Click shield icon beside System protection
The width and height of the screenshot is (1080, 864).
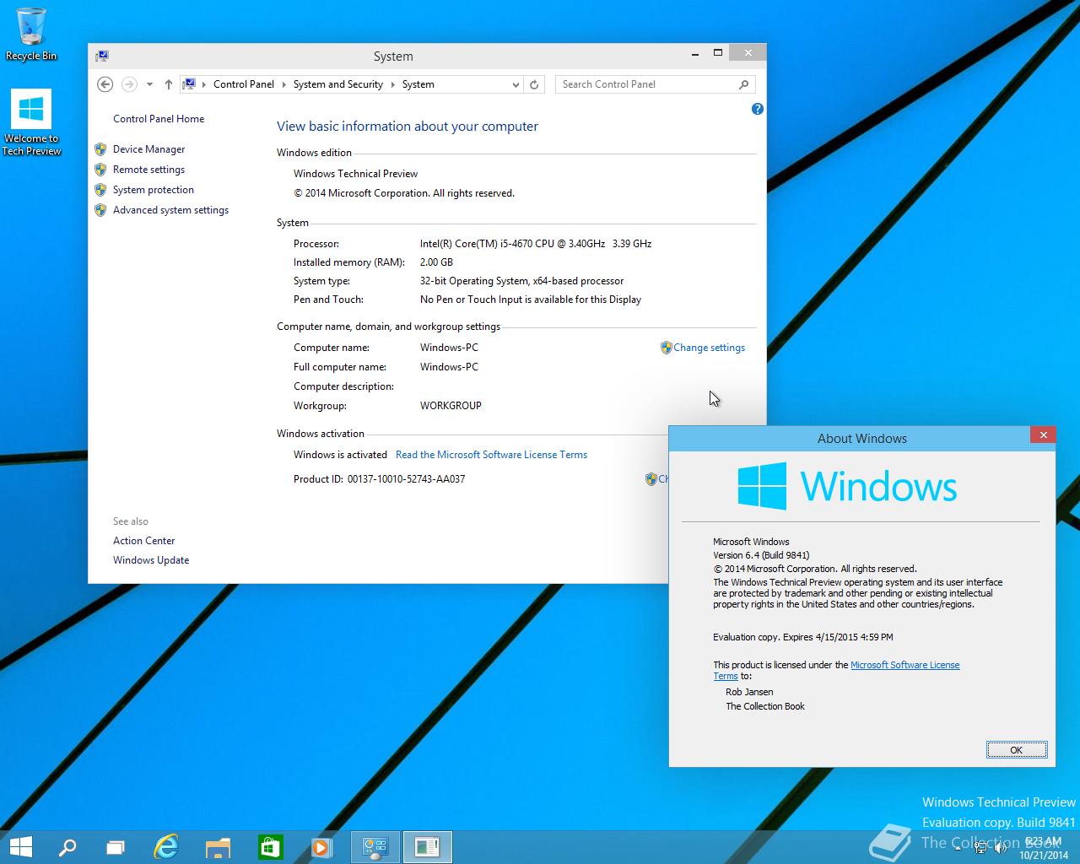pos(100,190)
